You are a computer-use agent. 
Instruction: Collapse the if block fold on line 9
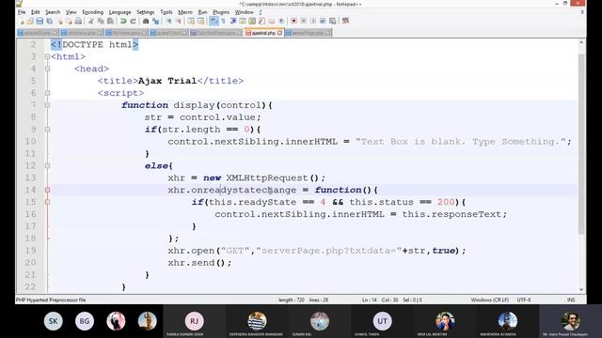[x=47, y=130]
